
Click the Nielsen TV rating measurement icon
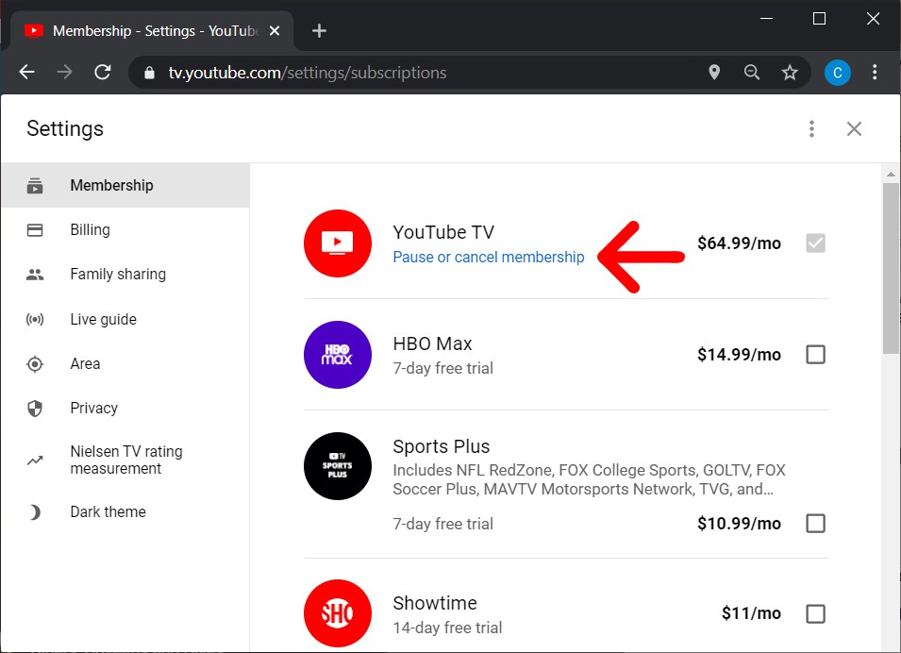click(34, 460)
